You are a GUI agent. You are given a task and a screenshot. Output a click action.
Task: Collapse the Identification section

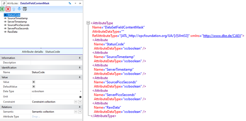click(x=80, y=67)
